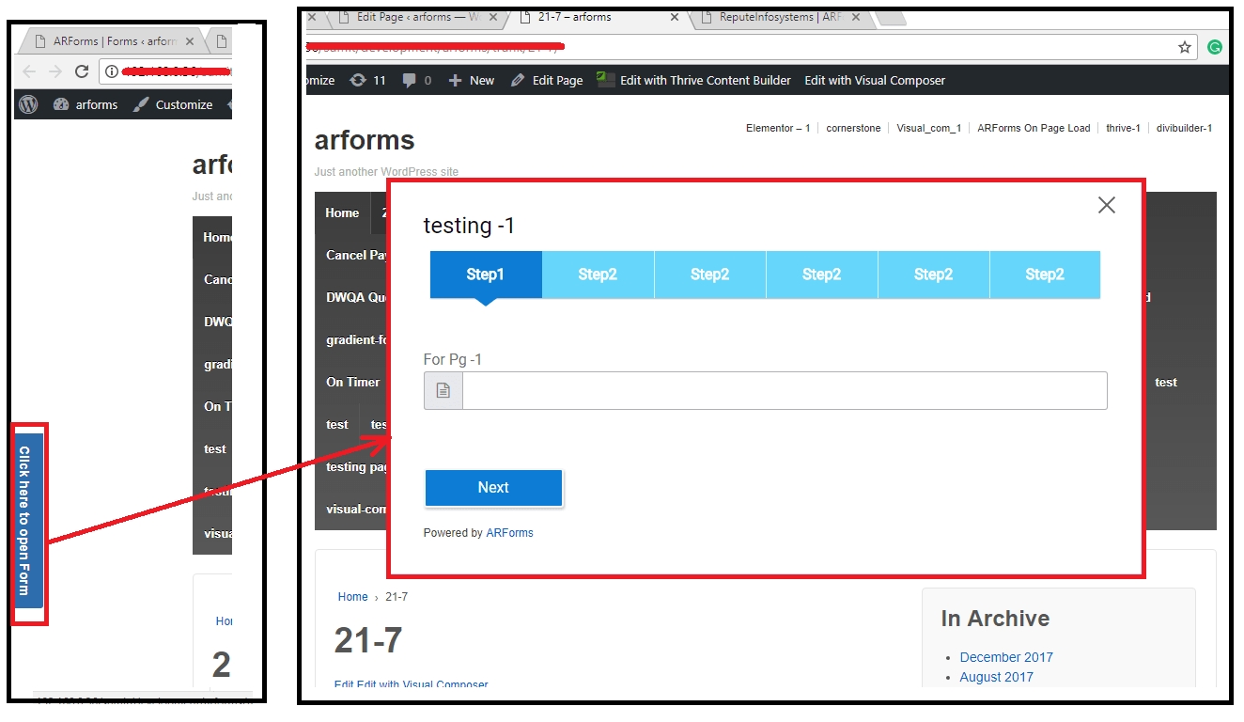Image resolution: width=1244 pixels, height=722 pixels.
Task: Click the reload page icon in left browser
Action: click(82, 71)
